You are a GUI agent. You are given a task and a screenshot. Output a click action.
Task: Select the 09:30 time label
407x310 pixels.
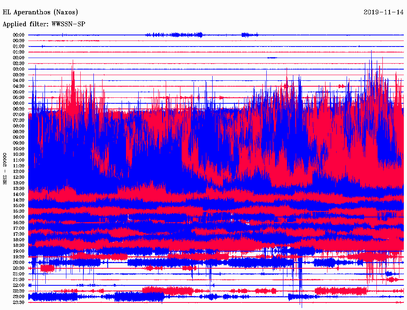point(19,143)
